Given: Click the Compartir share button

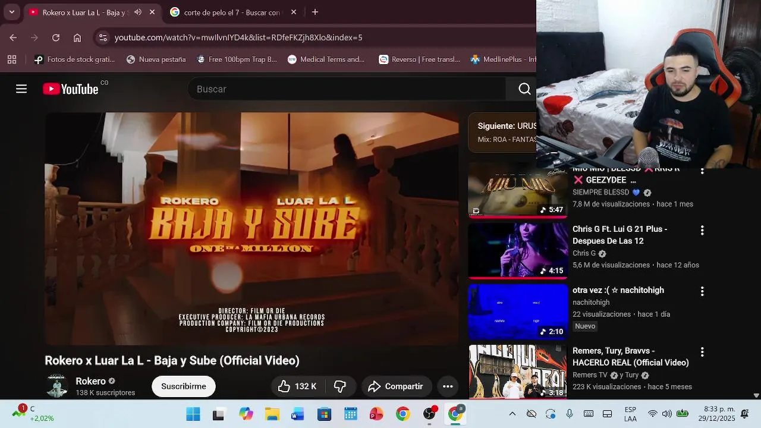Looking at the screenshot, I should 396,386.
